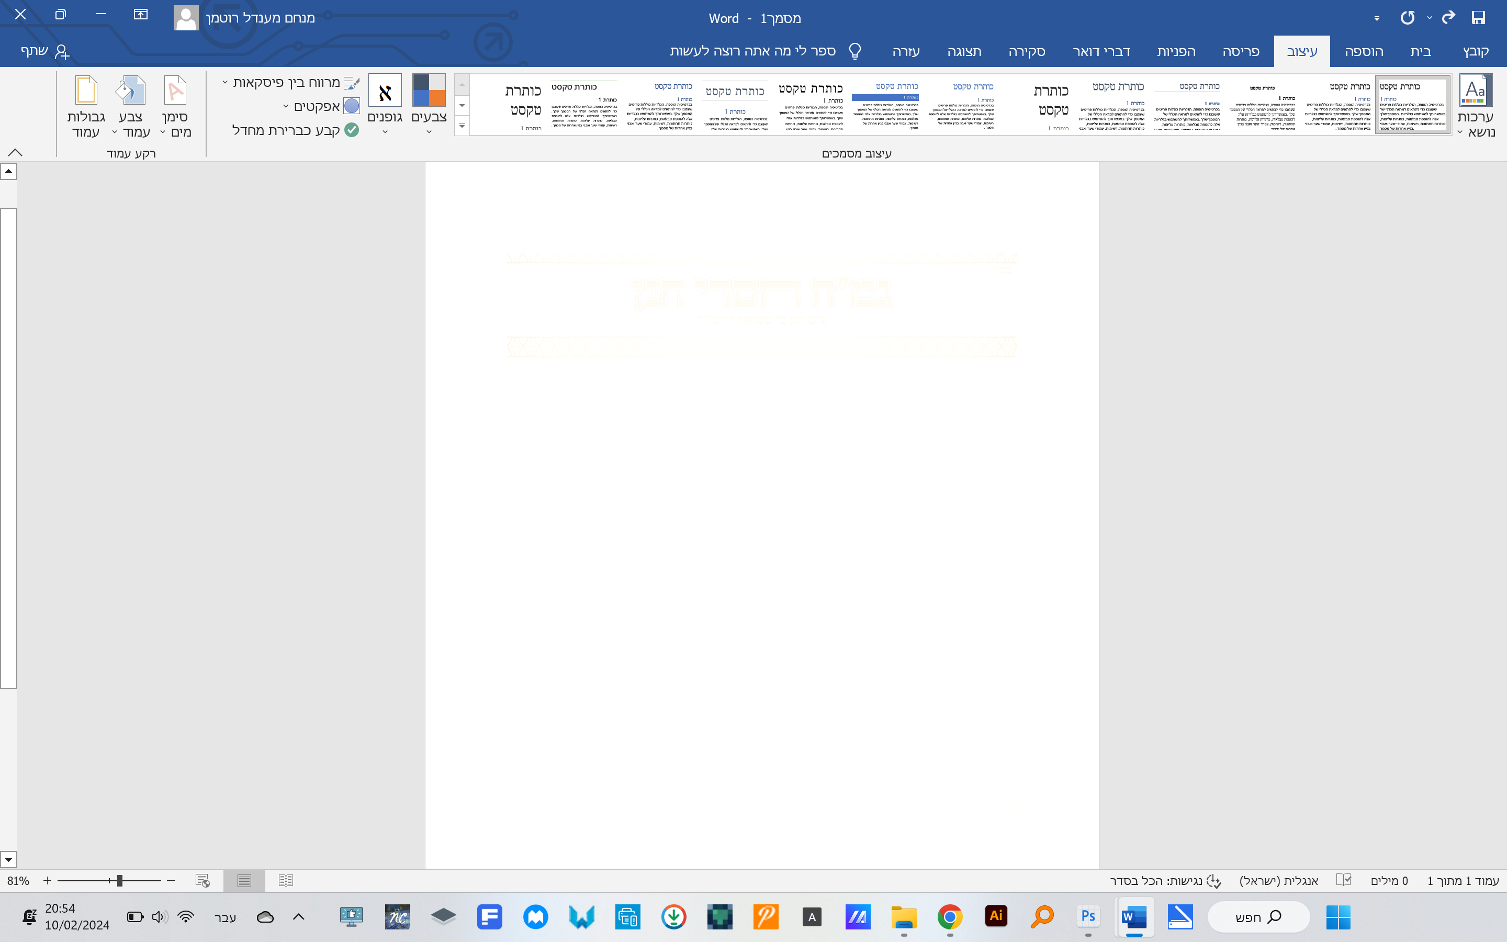The width and height of the screenshot is (1507, 942).
Task: Click the Watermark (סימן מים) icon
Action: click(175, 92)
